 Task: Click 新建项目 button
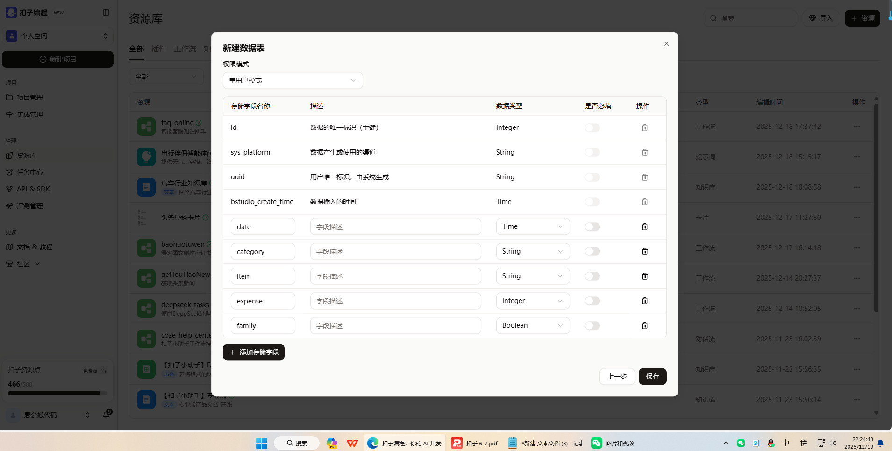57,59
